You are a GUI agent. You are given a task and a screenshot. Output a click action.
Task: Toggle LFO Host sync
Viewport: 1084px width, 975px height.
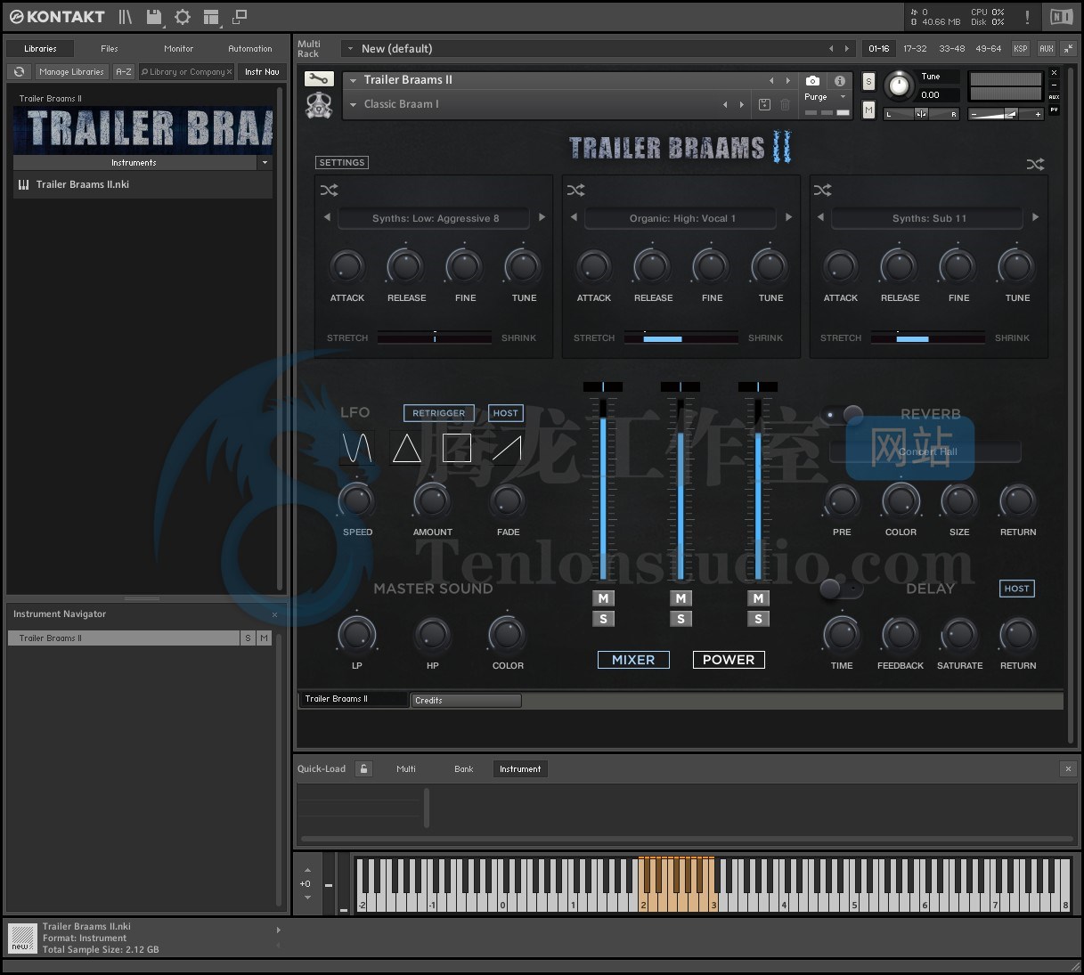[505, 413]
